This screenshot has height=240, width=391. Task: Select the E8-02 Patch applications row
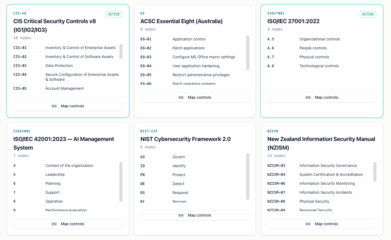point(193,48)
